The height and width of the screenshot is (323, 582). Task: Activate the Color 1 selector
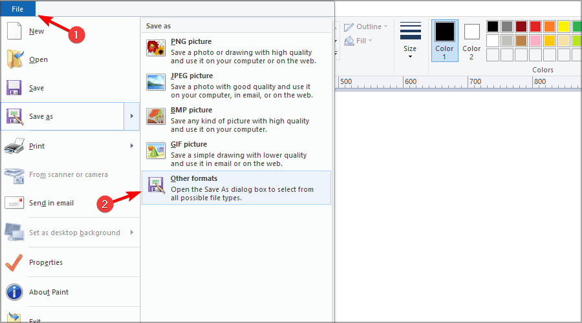point(444,40)
